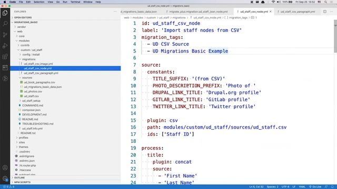Open Explorer views ellipsis menu
This screenshot has height=189, width=337.
click(115, 12)
